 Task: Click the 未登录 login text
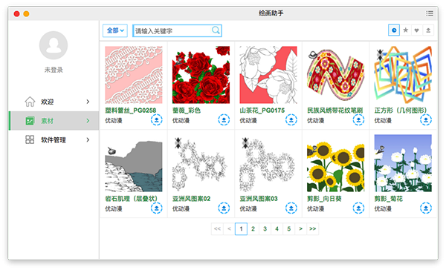coord(54,70)
